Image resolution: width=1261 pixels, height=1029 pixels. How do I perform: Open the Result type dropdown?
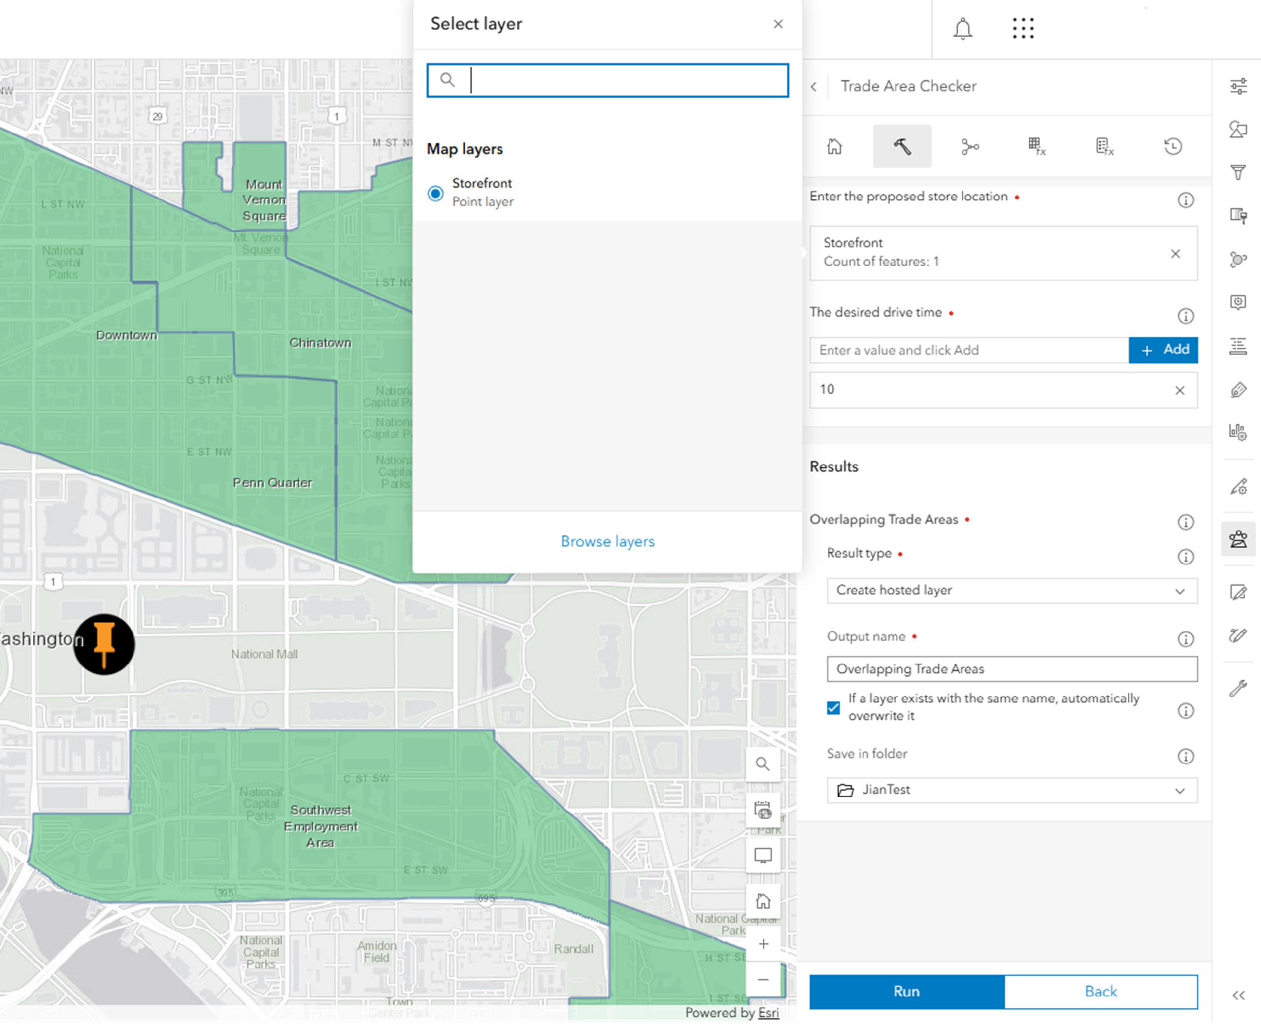(1012, 591)
